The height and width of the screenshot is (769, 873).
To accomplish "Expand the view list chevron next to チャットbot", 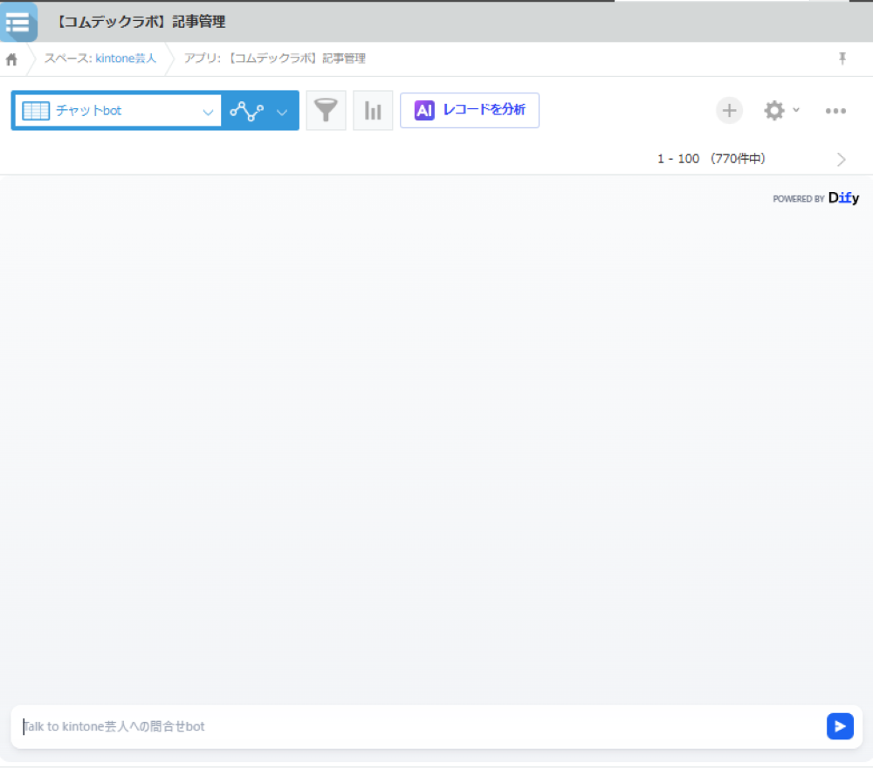I will click(x=208, y=112).
